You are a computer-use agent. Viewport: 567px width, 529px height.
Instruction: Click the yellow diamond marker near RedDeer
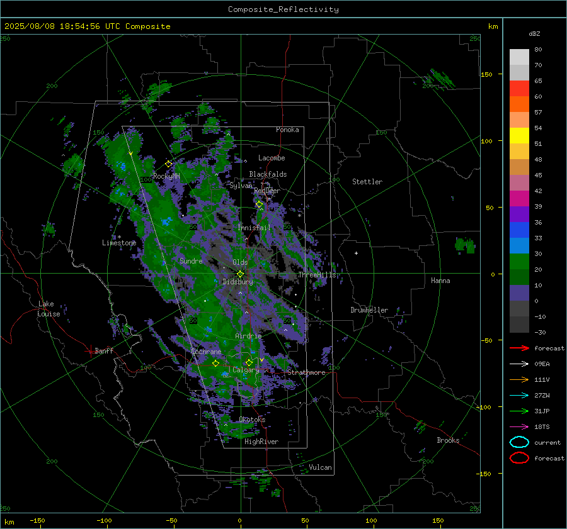click(x=259, y=204)
